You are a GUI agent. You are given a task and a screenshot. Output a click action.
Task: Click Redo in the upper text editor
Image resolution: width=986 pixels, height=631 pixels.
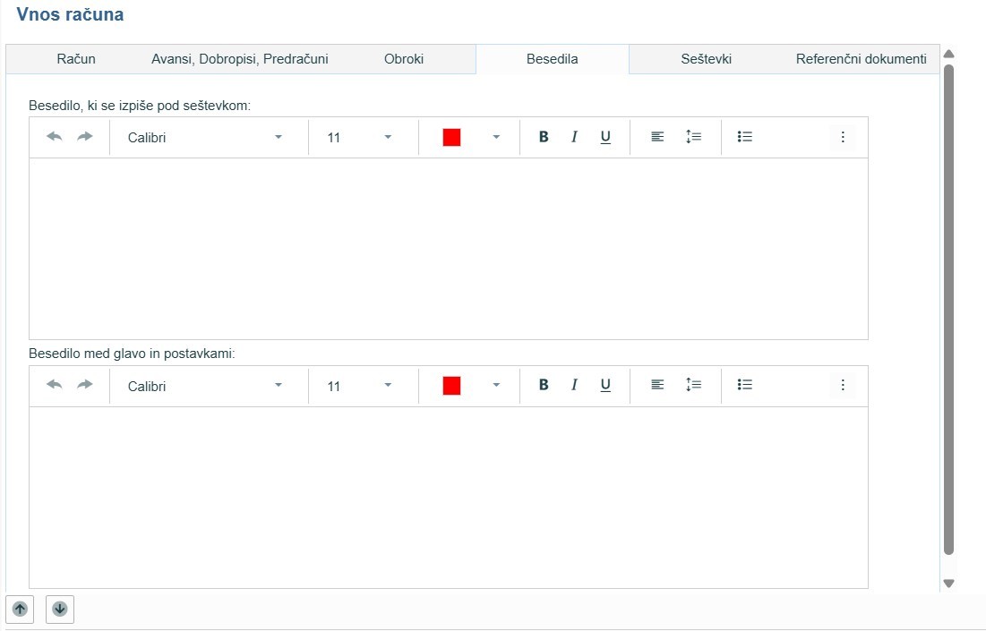[85, 137]
